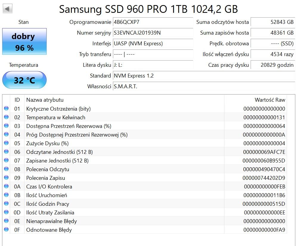The width and height of the screenshot is (298, 246).
Task: Select the 'Próg Dostępnej Przestrzeni Rezerwowej (%)' row
Action: click(145, 134)
